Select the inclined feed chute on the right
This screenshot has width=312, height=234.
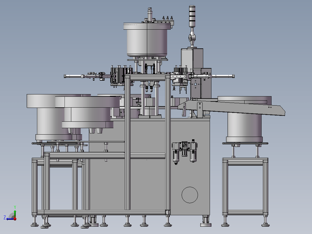click(x=231, y=107)
